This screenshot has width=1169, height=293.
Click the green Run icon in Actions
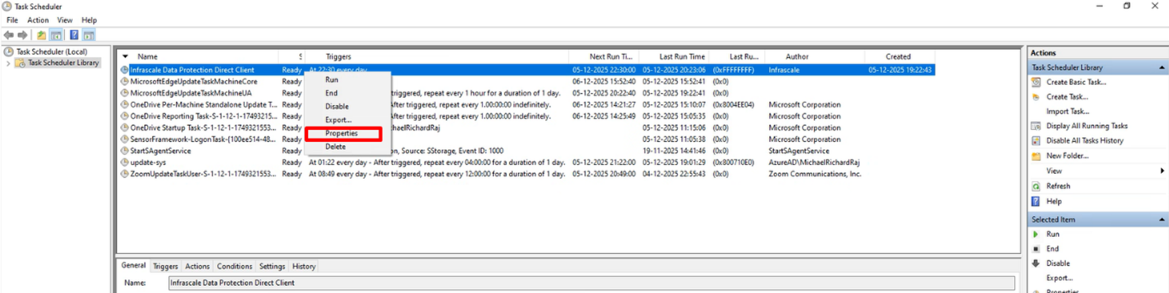coord(1036,234)
